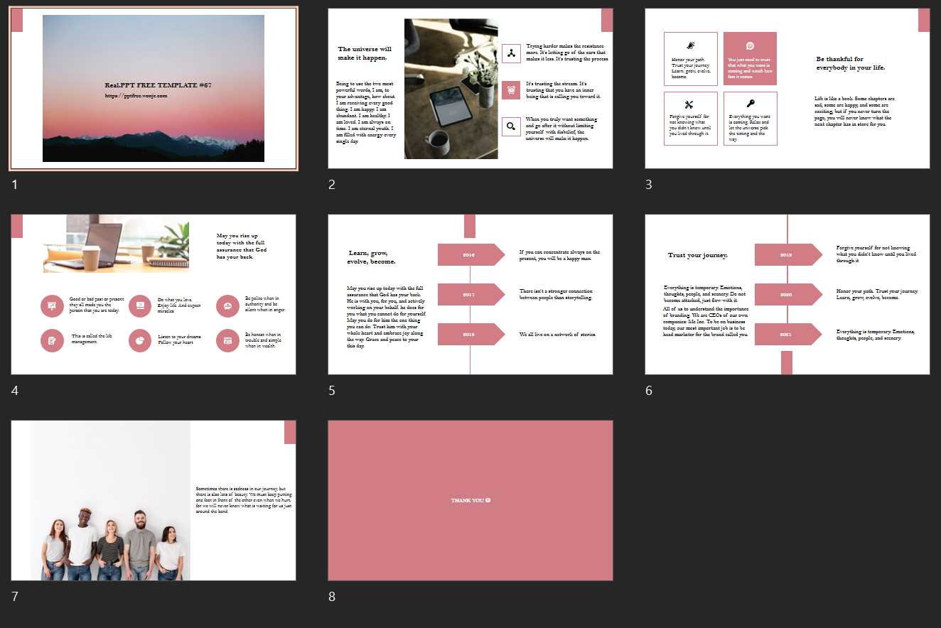Click the 'Everything you want is coming' box
The height and width of the screenshot is (628, 941).
coord(751,119)
